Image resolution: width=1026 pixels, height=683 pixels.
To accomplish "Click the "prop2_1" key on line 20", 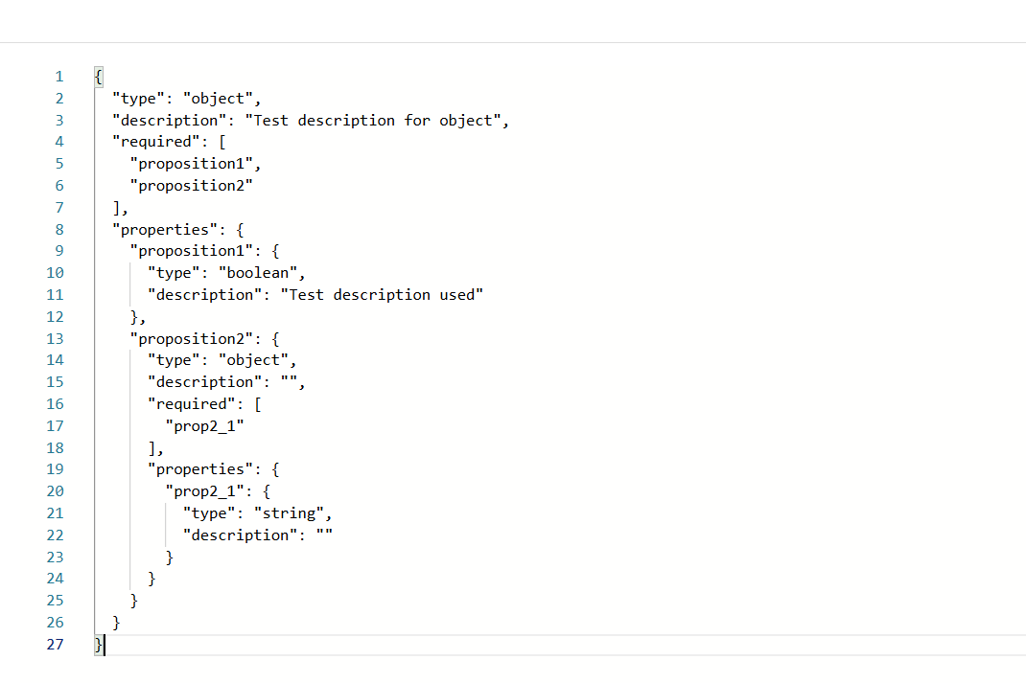I will 204,491.
